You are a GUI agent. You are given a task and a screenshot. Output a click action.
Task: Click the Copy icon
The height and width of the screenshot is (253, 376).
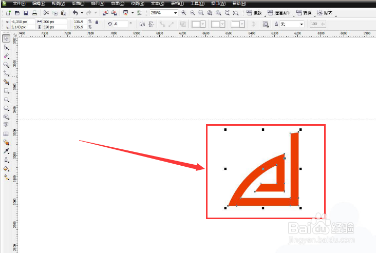(x=55, y=13)
